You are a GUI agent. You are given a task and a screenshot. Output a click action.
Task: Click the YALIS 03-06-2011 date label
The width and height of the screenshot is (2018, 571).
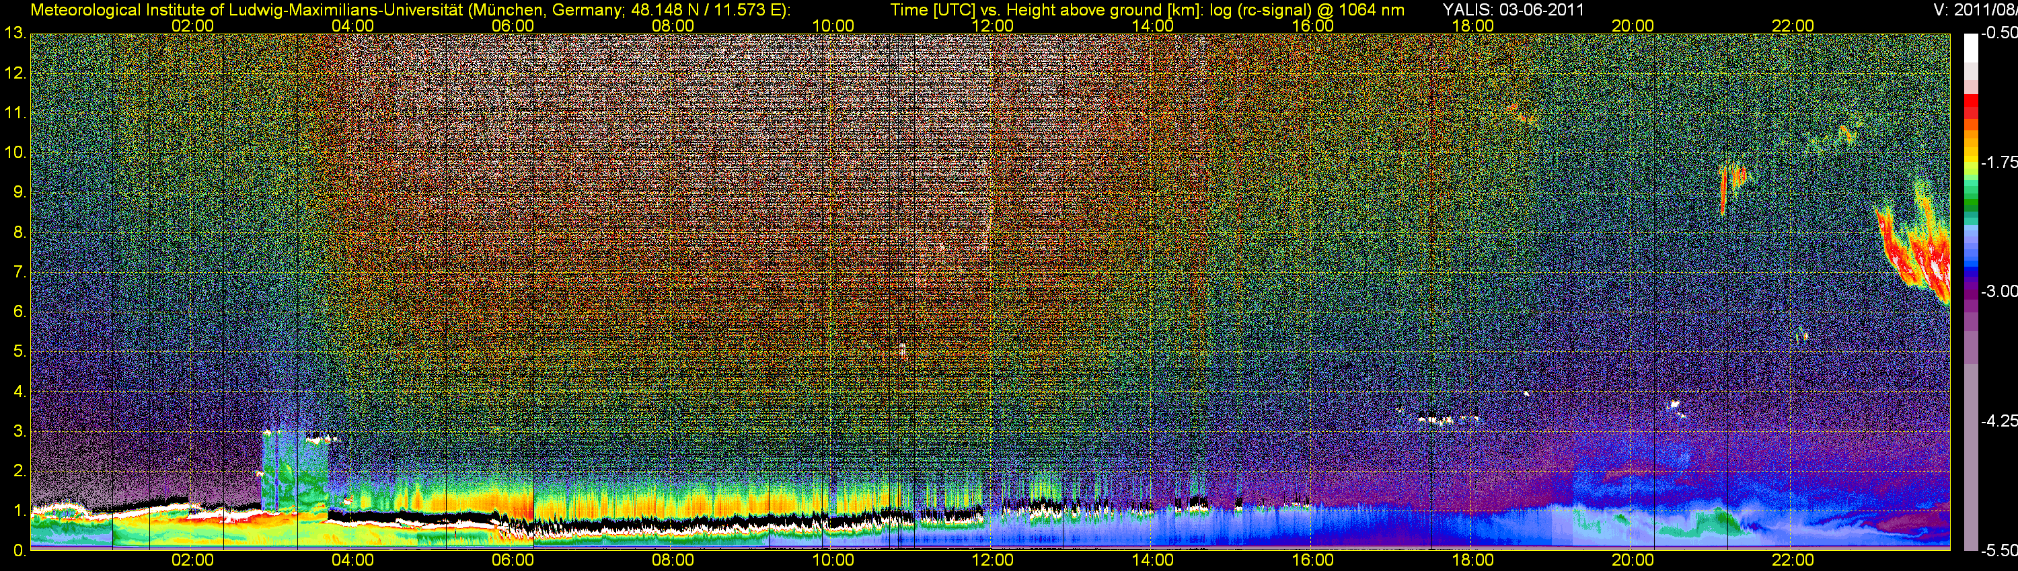point(1513,9)
